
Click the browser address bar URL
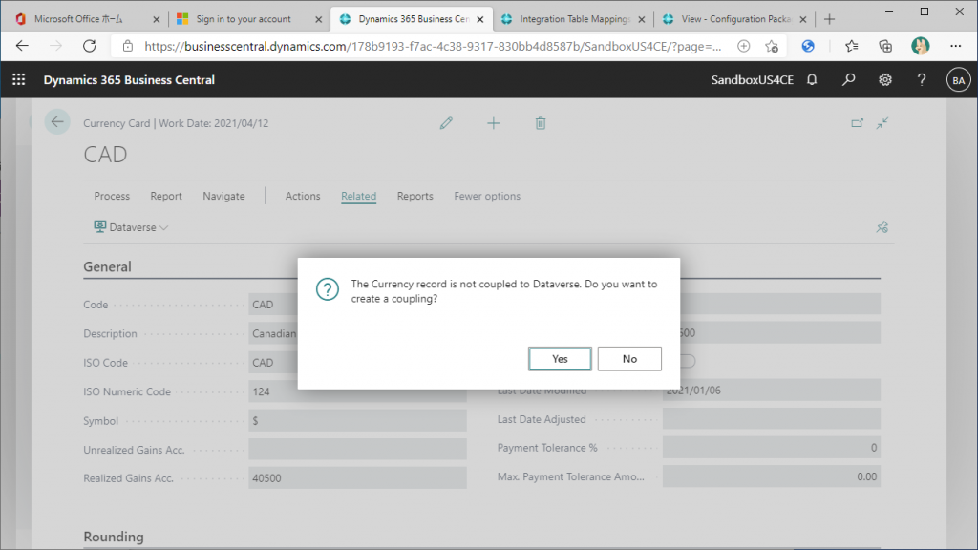(x=433, y=46)
